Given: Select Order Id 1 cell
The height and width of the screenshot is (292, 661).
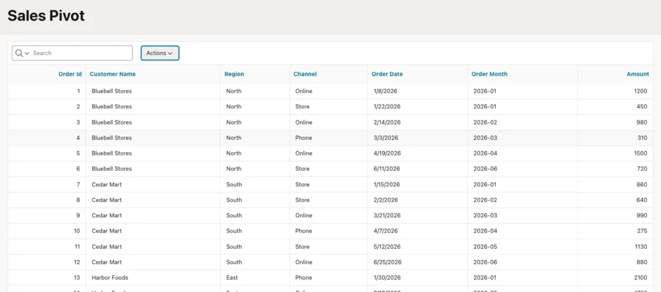Looking at the screenshot, I should coord(46,91).
